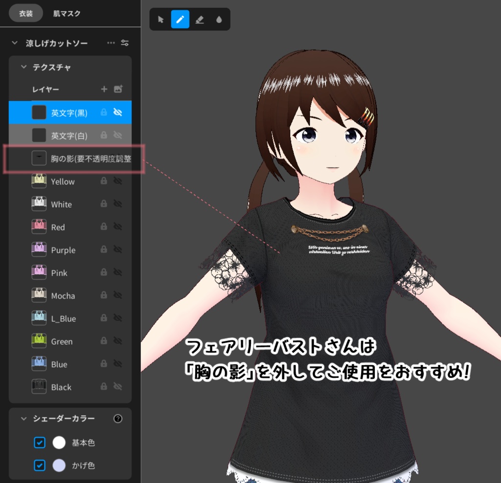Add a new layer with the plus icon

point(104,89)
